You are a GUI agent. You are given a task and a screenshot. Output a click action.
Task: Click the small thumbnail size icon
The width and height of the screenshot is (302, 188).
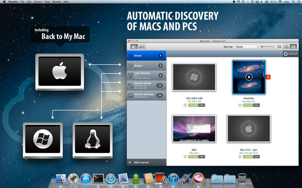click(x=262, y=47)
